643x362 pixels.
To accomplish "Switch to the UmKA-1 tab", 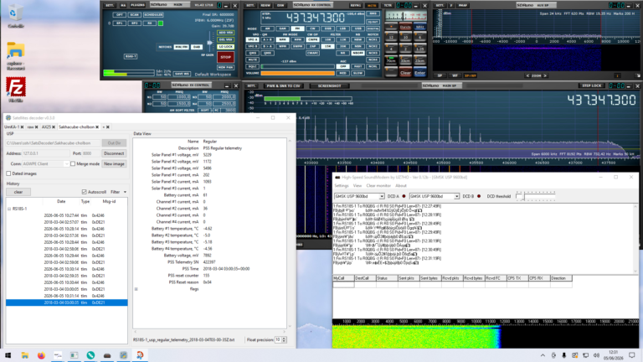I will click(x=12, y=127).
